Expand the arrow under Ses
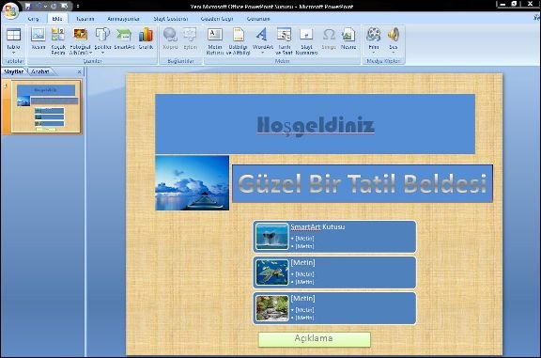 [393, 53]
